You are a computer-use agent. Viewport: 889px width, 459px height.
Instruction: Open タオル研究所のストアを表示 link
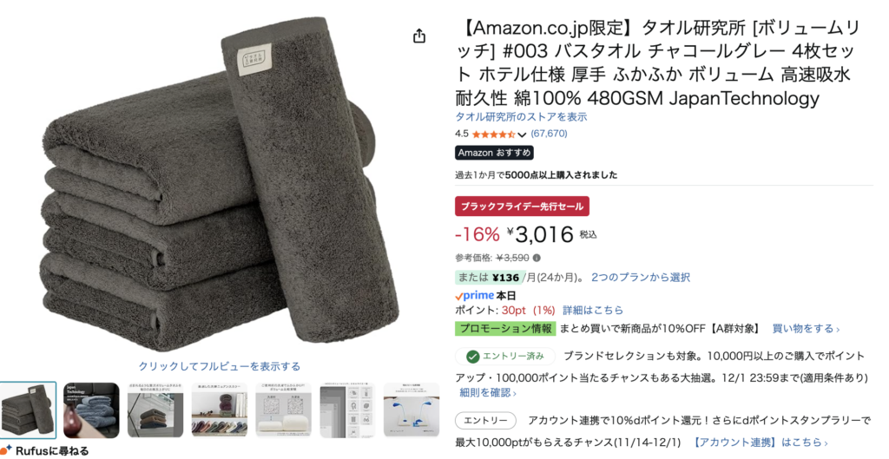click(x=521, y=117)
